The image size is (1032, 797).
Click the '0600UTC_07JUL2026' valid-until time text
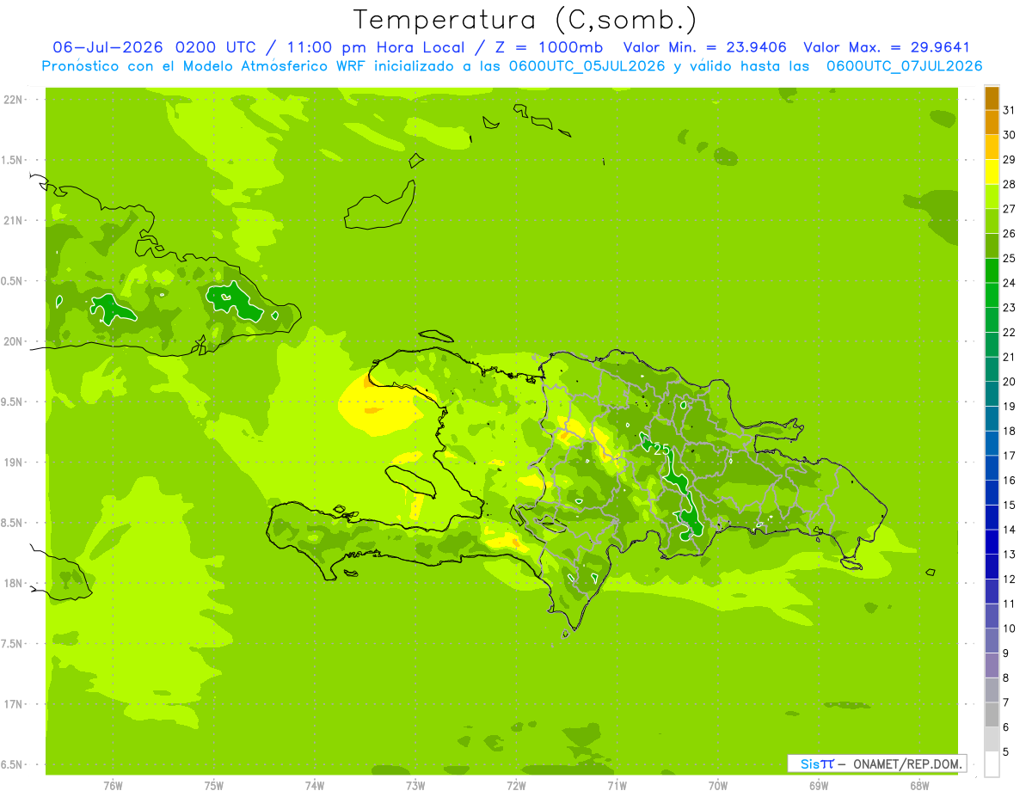(905, 66)
